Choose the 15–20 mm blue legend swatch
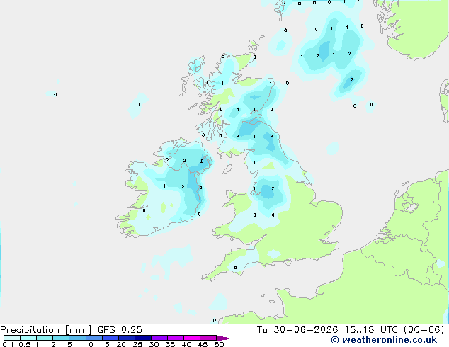Screen dimensions: 449x347 coord(110,338)
